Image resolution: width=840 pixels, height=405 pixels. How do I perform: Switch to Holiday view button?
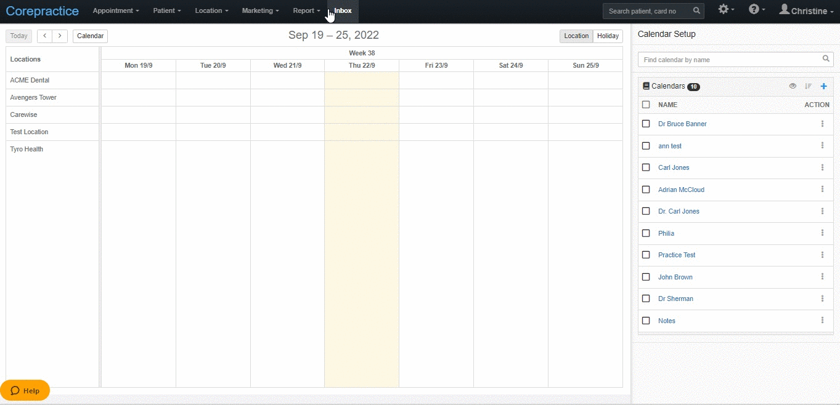click(608, 36)
